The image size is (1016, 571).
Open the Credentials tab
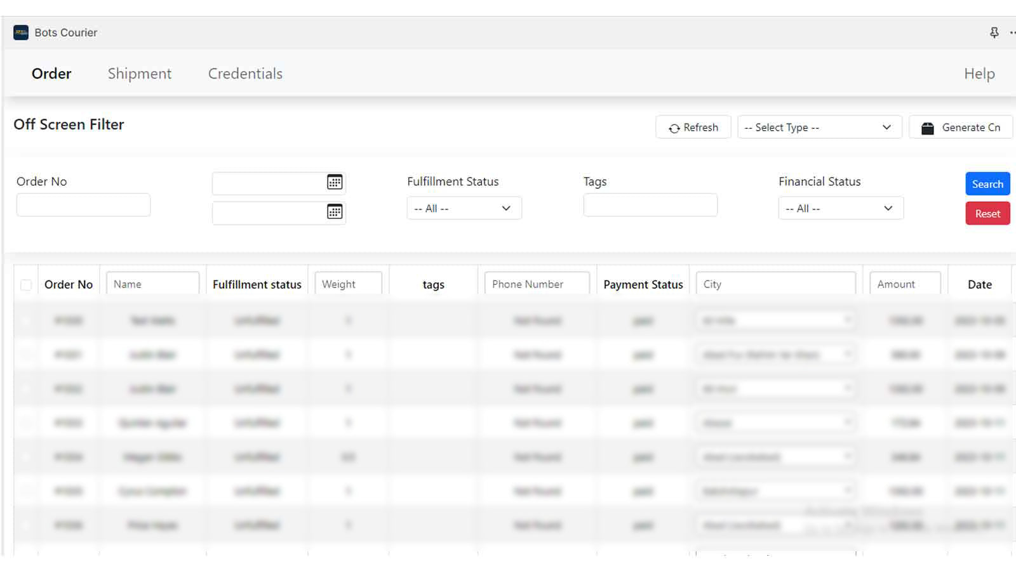(245, 74)
